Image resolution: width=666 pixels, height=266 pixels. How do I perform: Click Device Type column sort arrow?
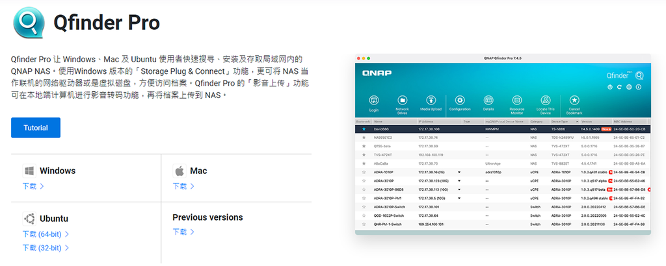pyautogui.click(x=577, y=121)
